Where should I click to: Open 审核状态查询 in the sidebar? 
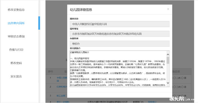click(x=16, y=37)
